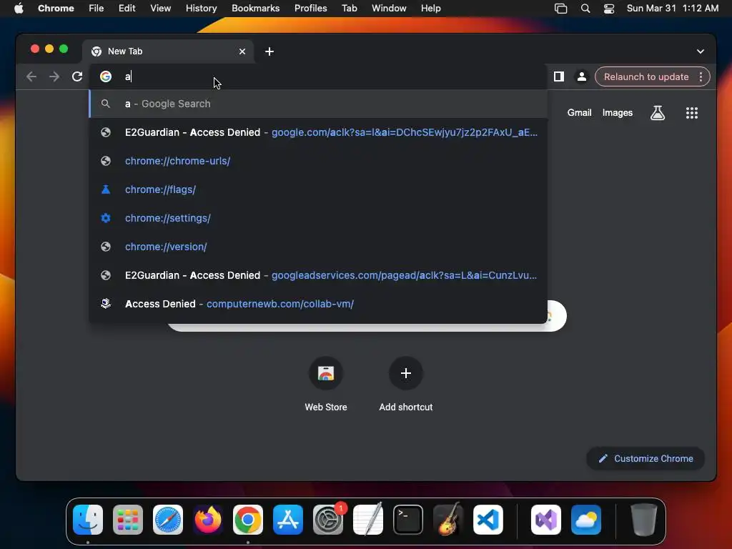This screenshot has height=549, width=732.
Task: Open the Gmail link
Action: (579, 112)
